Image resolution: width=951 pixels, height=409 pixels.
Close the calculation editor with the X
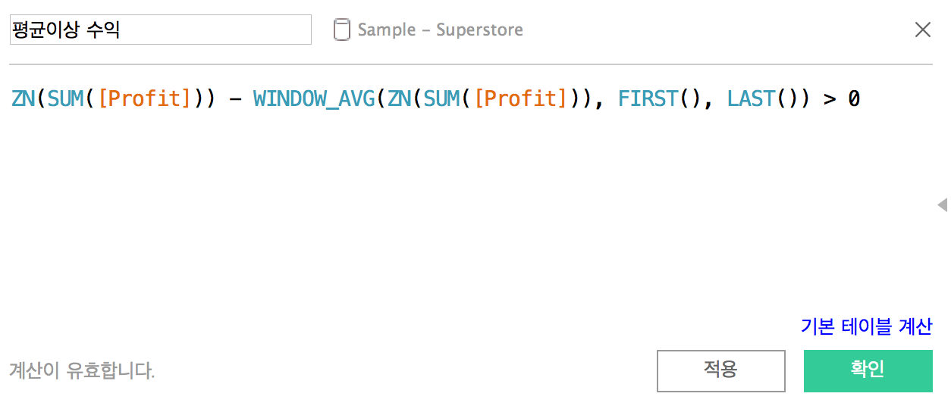(x=923, y=30)
